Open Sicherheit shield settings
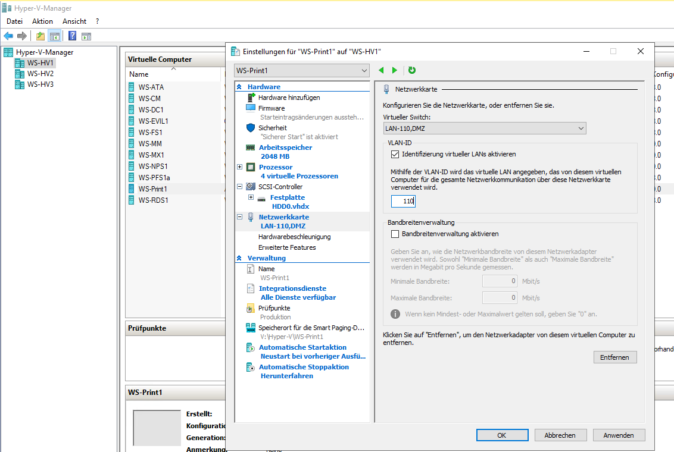674x452 pixels. 272,128
